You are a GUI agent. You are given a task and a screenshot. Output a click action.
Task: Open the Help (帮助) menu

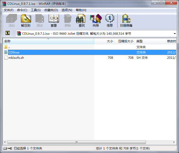pyautogui.click(x=81, y=10)
